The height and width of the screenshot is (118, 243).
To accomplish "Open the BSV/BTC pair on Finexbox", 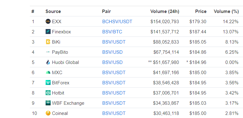I will 112,32.
